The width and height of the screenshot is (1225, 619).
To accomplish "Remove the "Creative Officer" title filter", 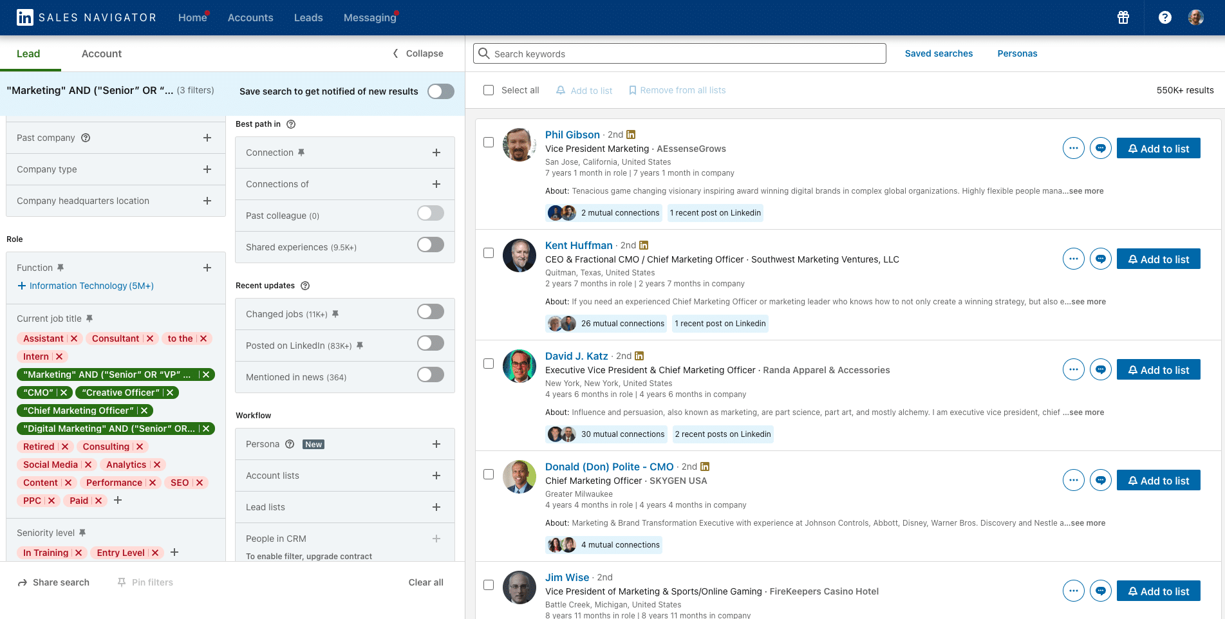I will tap(170, 393).
